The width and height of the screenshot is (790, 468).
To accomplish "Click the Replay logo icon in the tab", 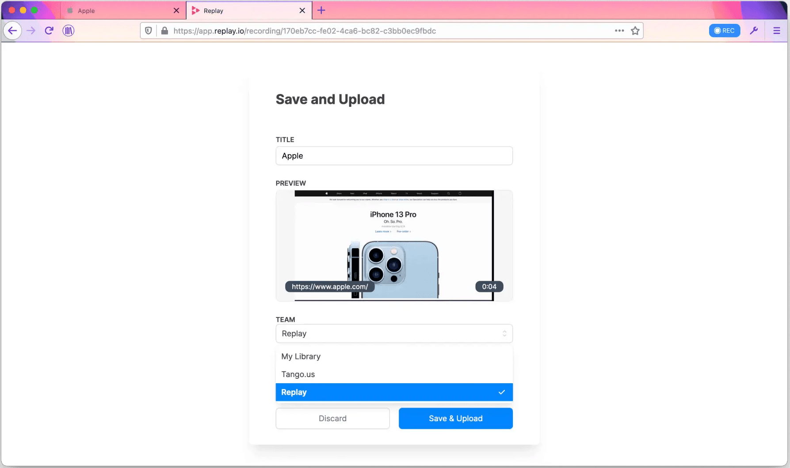I will 196,10.
